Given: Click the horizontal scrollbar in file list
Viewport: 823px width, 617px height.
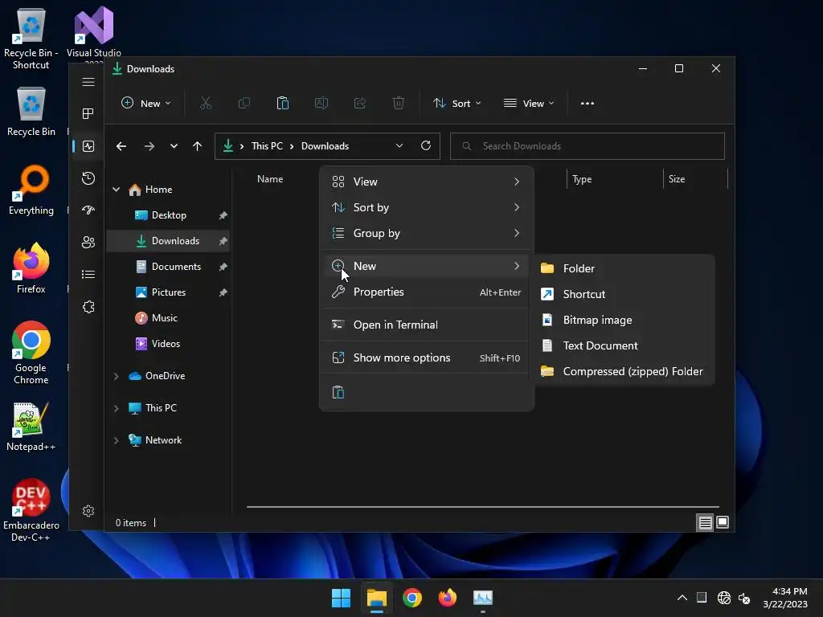Looking at the screenshot, I should coord(483,507).
